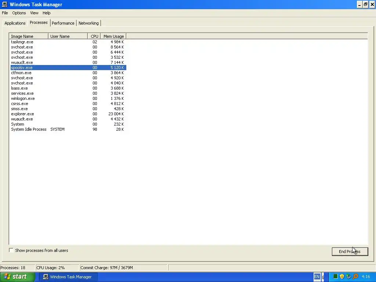Open the Options menu

(19, 13)
